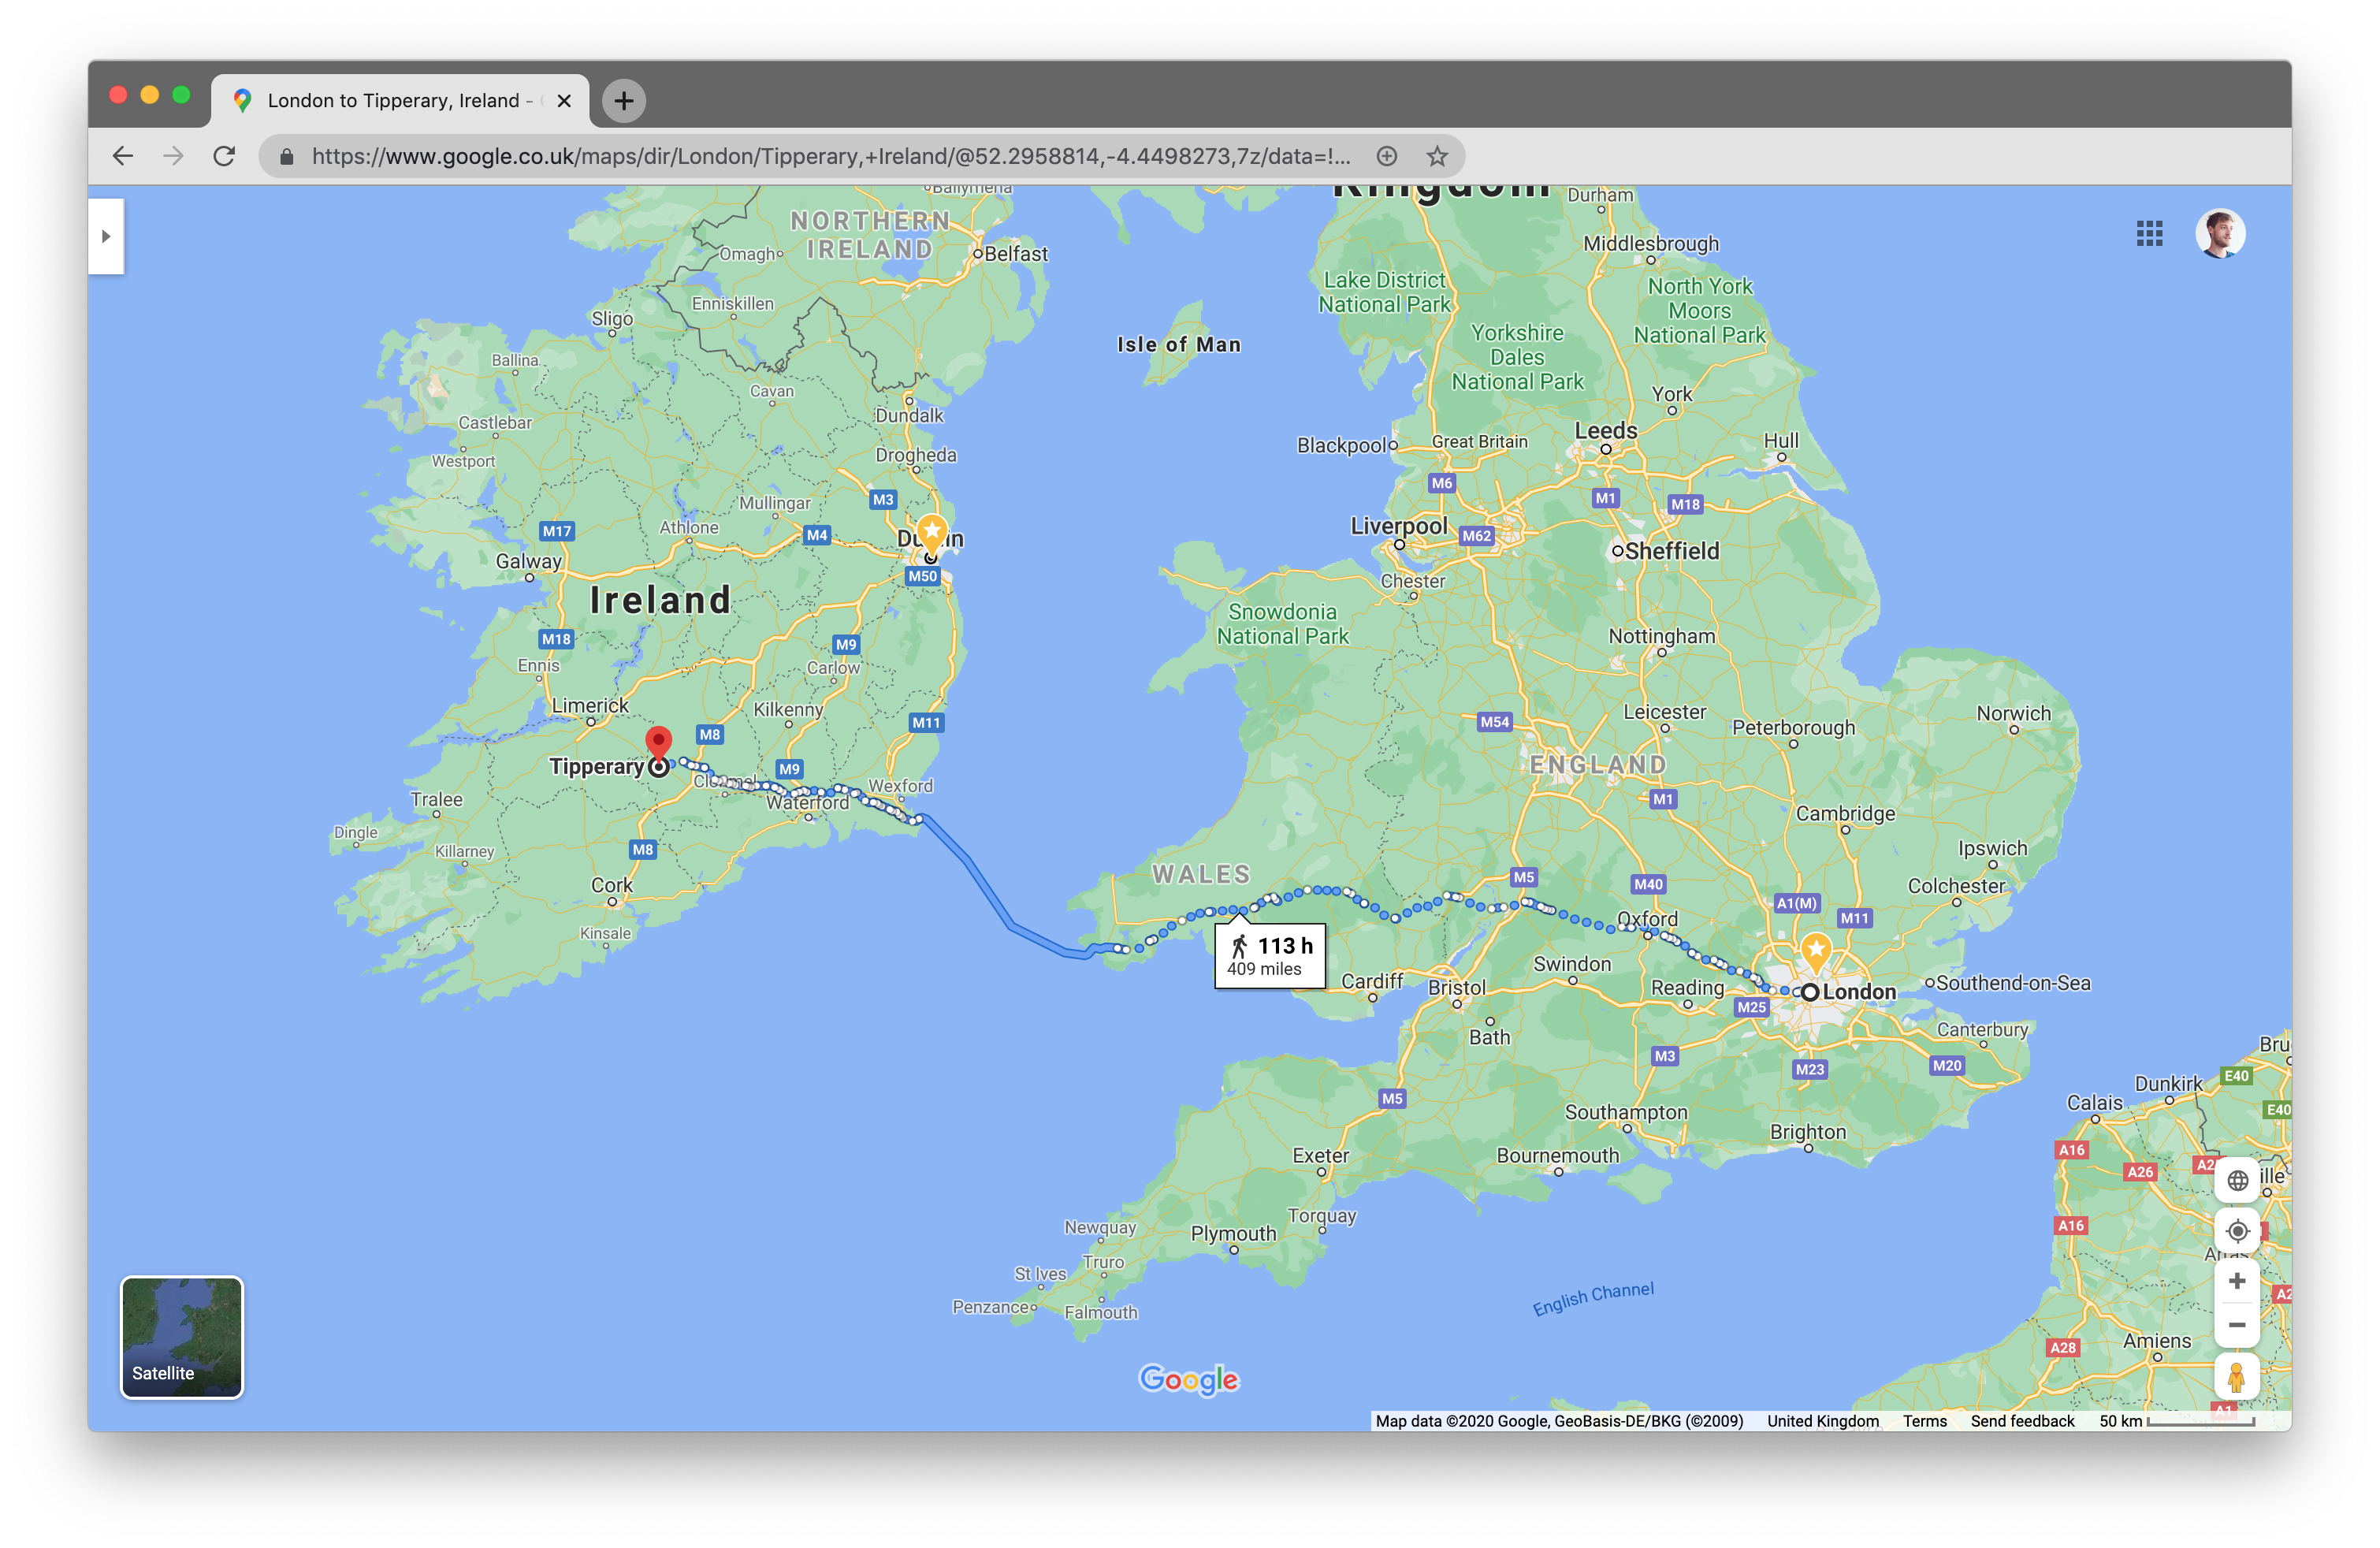Expand the collapsed side panel arrow

pos(106,237)
